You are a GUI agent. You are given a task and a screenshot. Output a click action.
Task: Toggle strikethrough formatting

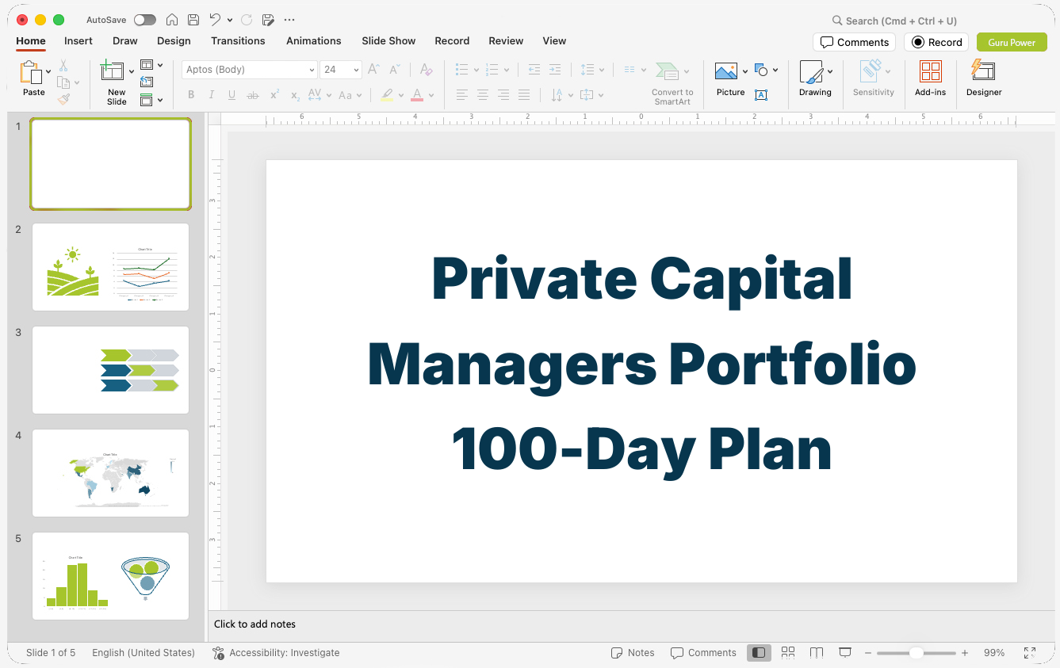253,95
